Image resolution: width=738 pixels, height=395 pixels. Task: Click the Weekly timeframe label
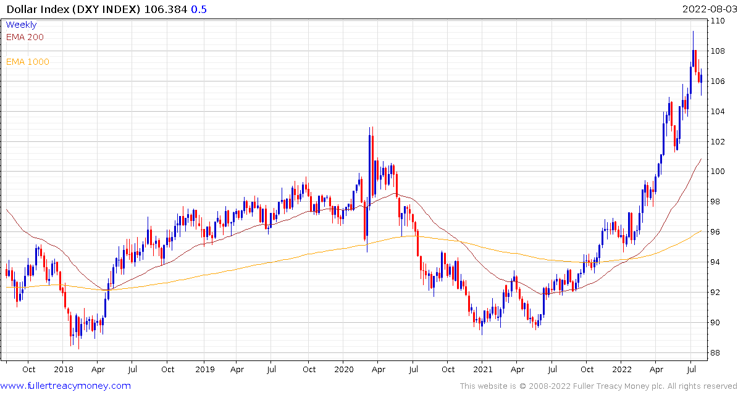tap(21, 25)
